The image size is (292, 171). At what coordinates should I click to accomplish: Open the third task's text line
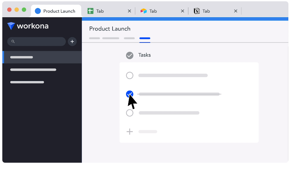(x=169, y=113)
